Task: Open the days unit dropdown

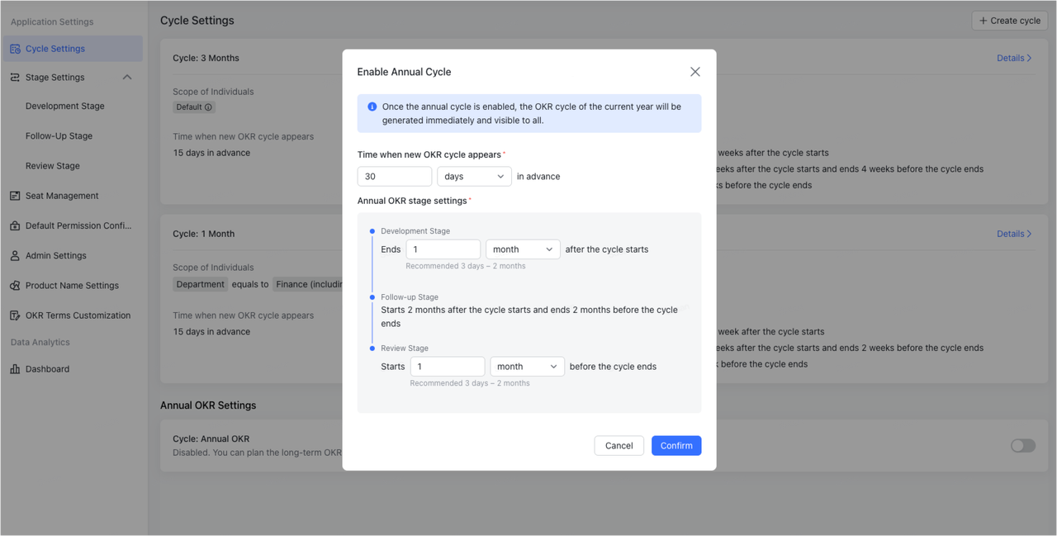Action: coord(474,176)
